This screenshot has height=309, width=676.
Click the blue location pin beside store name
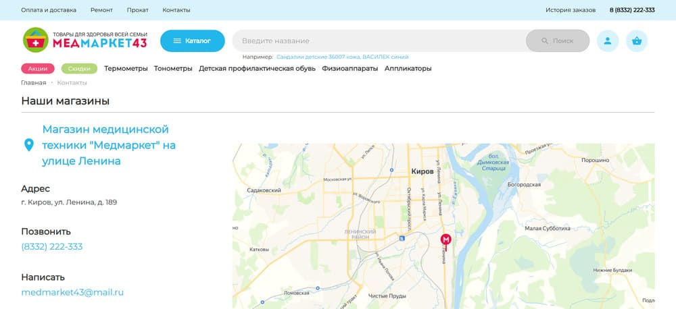pos(29,145)
